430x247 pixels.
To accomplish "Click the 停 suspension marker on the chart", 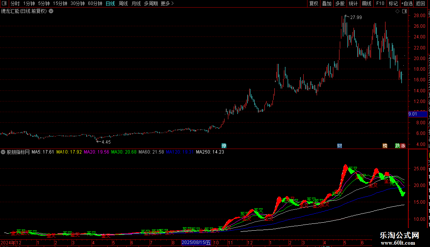I will coord(224,146).
